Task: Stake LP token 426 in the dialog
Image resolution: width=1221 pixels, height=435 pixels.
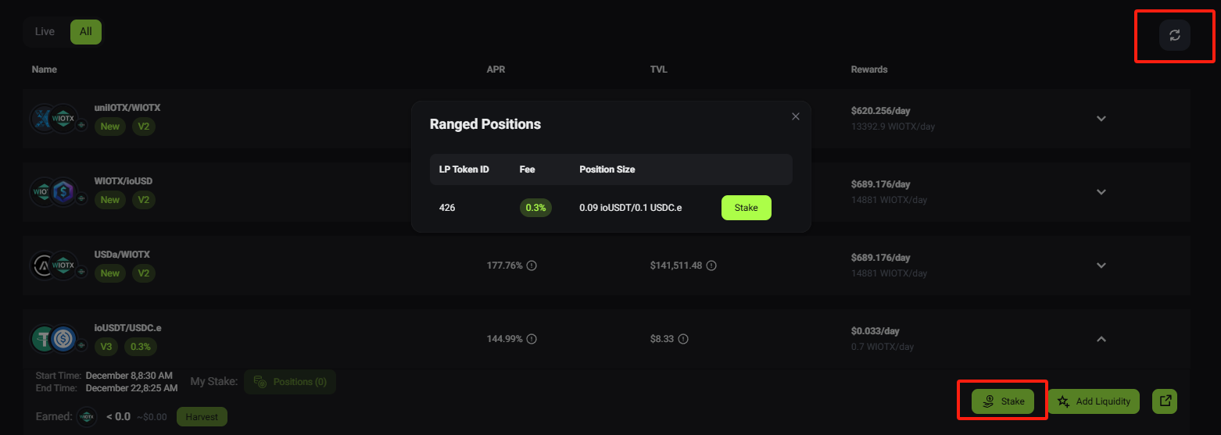Action: point(746,208)
